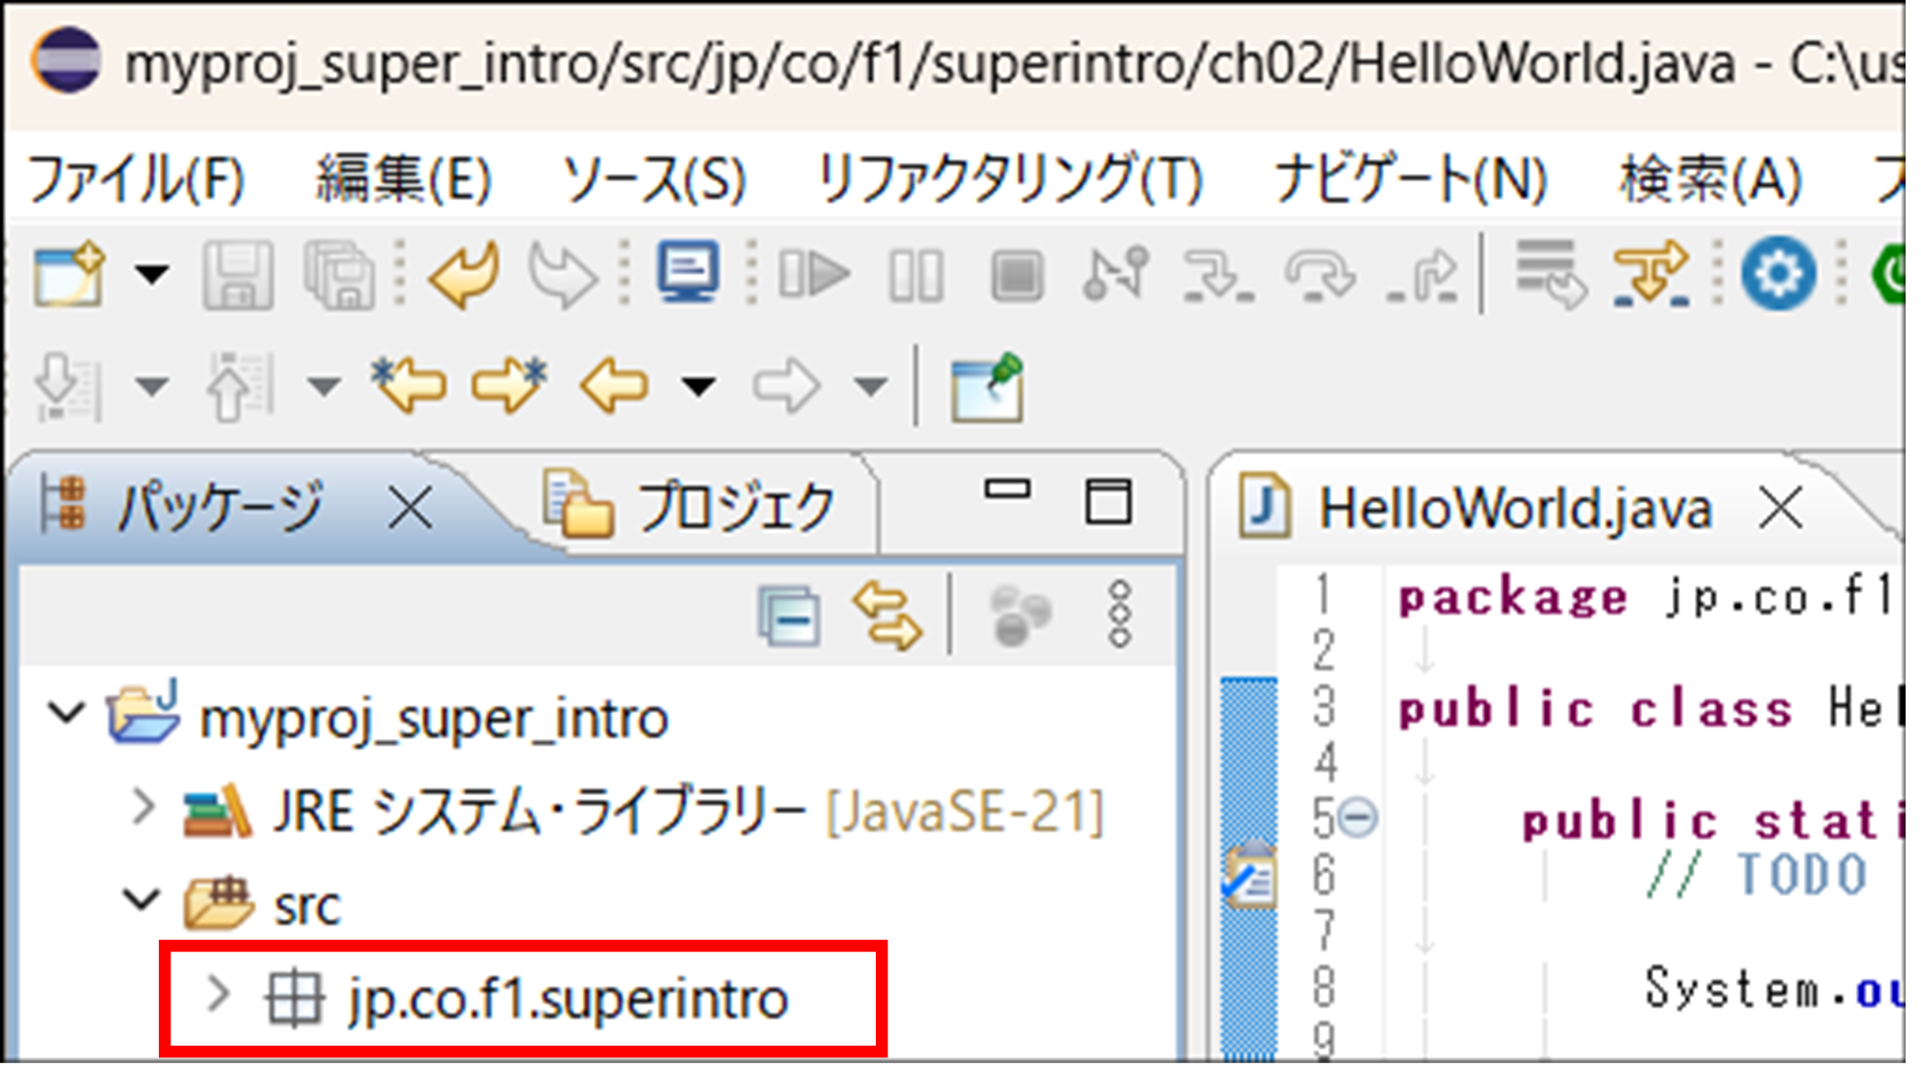Toggle the Open Console monitor icon
This screenshot has height=1068, width=1921.
687,272
